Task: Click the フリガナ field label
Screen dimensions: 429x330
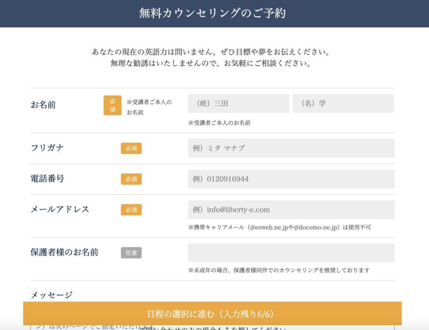Action: pos(47,148)
